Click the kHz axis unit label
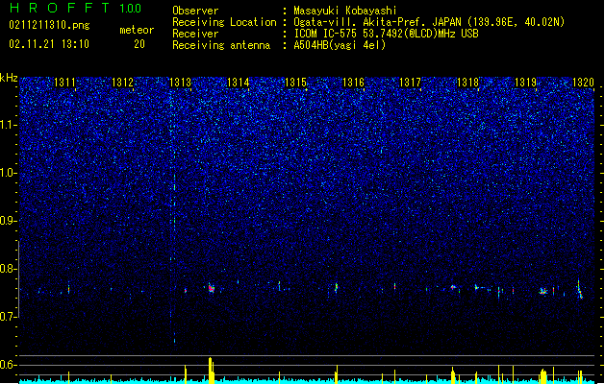605x384 pixels. [9, 78]
